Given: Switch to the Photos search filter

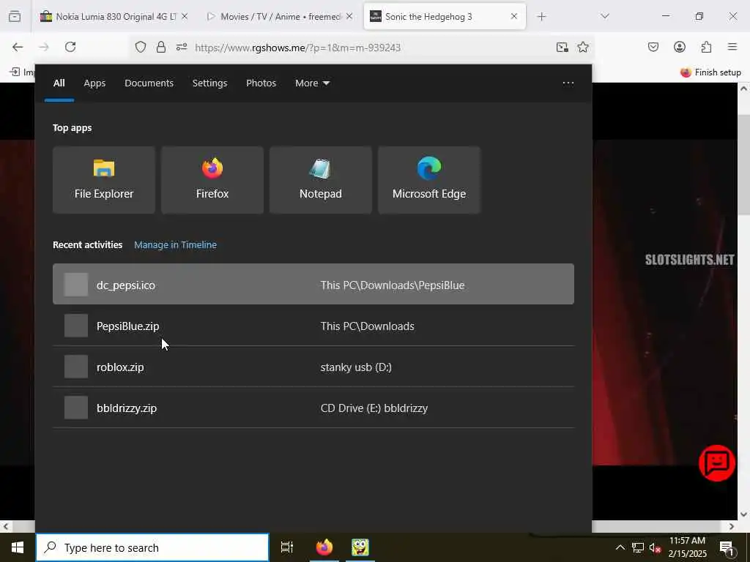Looking at the screenshot, I should tap(261, 83).
